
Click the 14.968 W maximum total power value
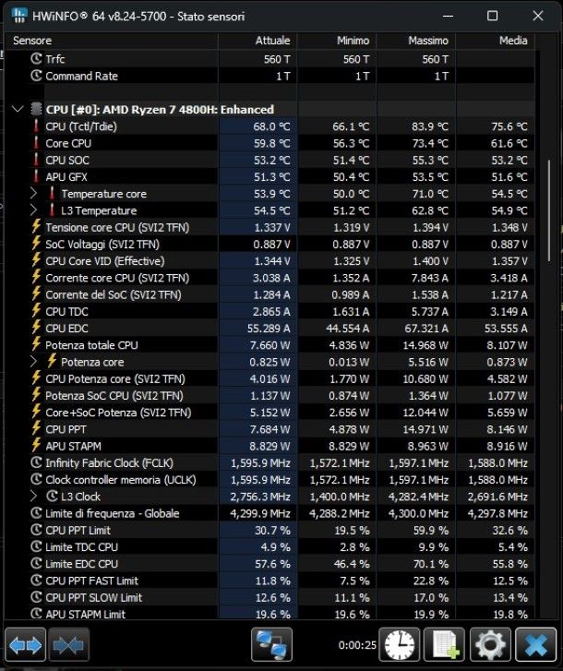coord(425,345)
